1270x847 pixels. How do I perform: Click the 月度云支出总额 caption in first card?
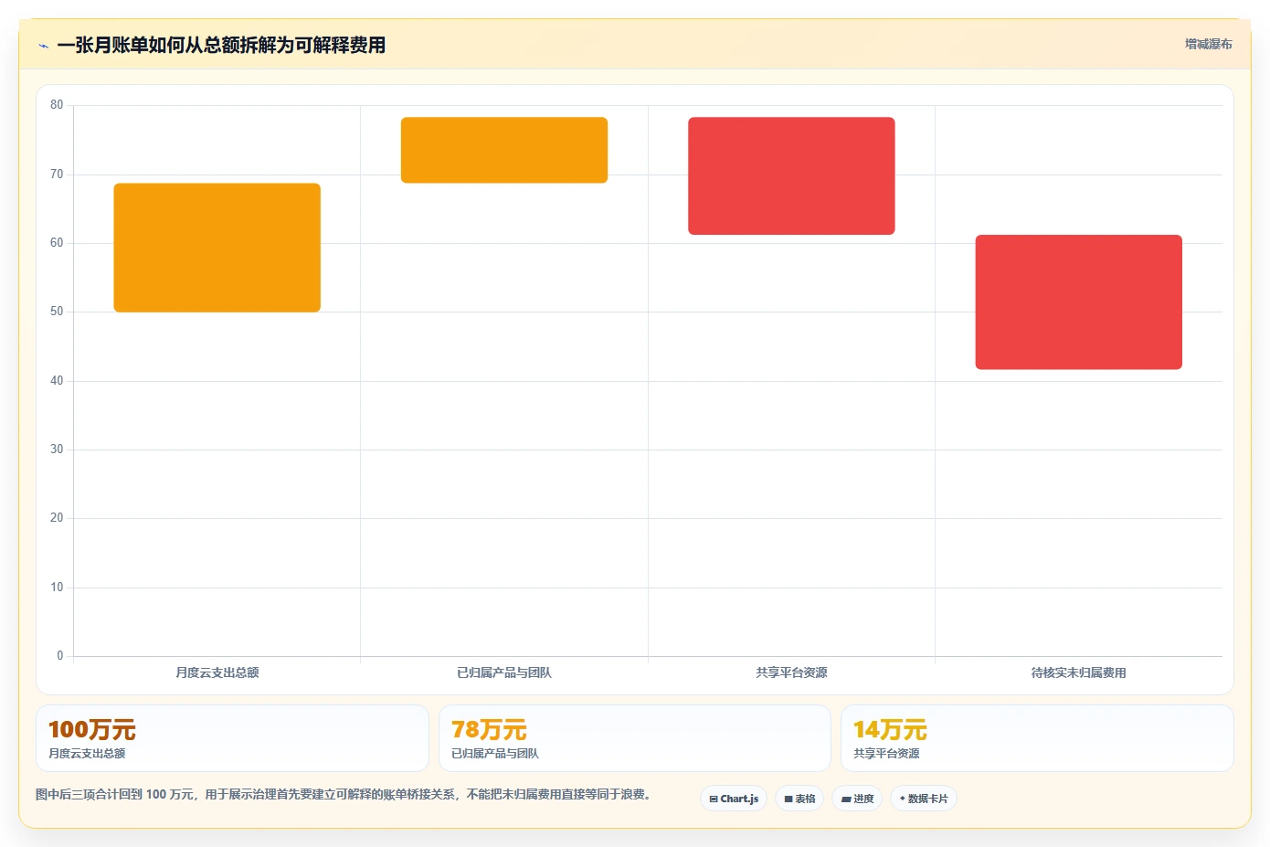click(x=87, y=754)
